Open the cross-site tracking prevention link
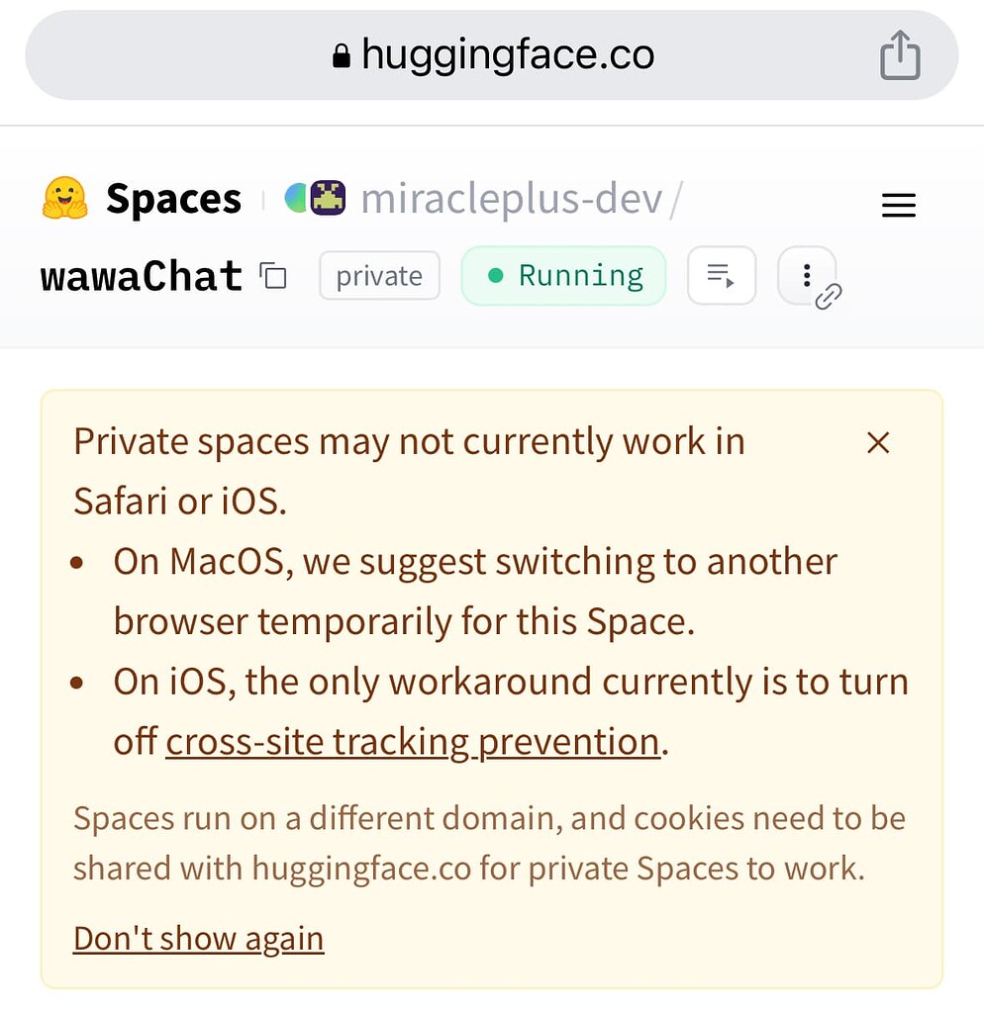Viewport: 984px width, 1013px height. point(413,741)
